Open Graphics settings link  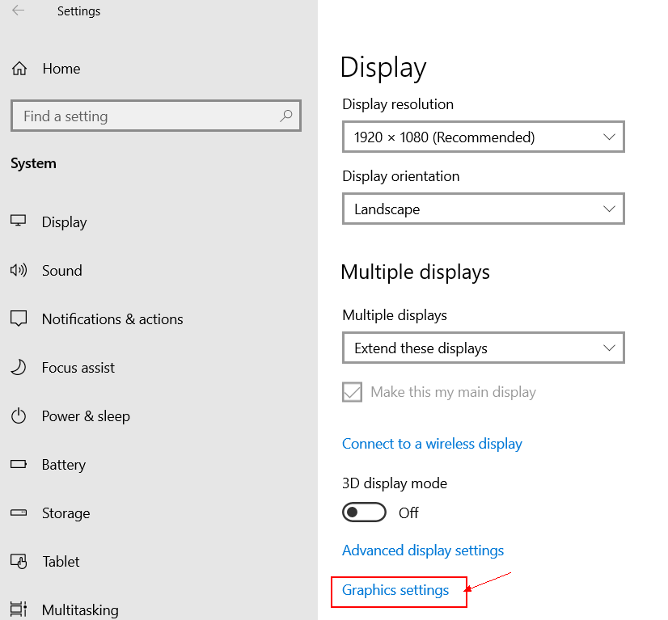[395, 590]
